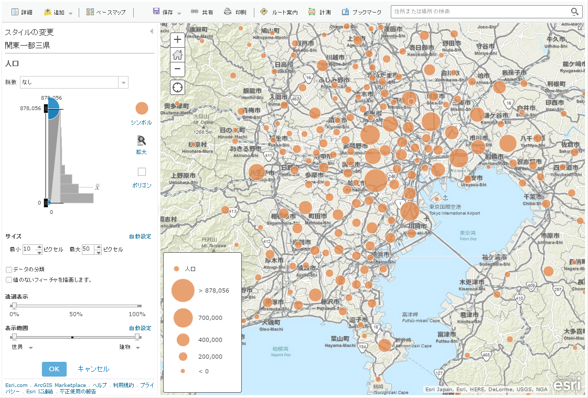
Task: Open the 追加 add dropdown menu
Action: tap(58, 12)
